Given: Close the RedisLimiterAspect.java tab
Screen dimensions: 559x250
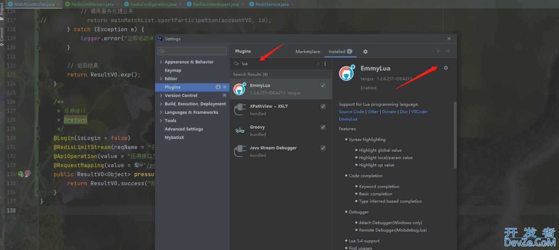Looking at the screenshot, I should pyautogui.click(x=242, y=4).
